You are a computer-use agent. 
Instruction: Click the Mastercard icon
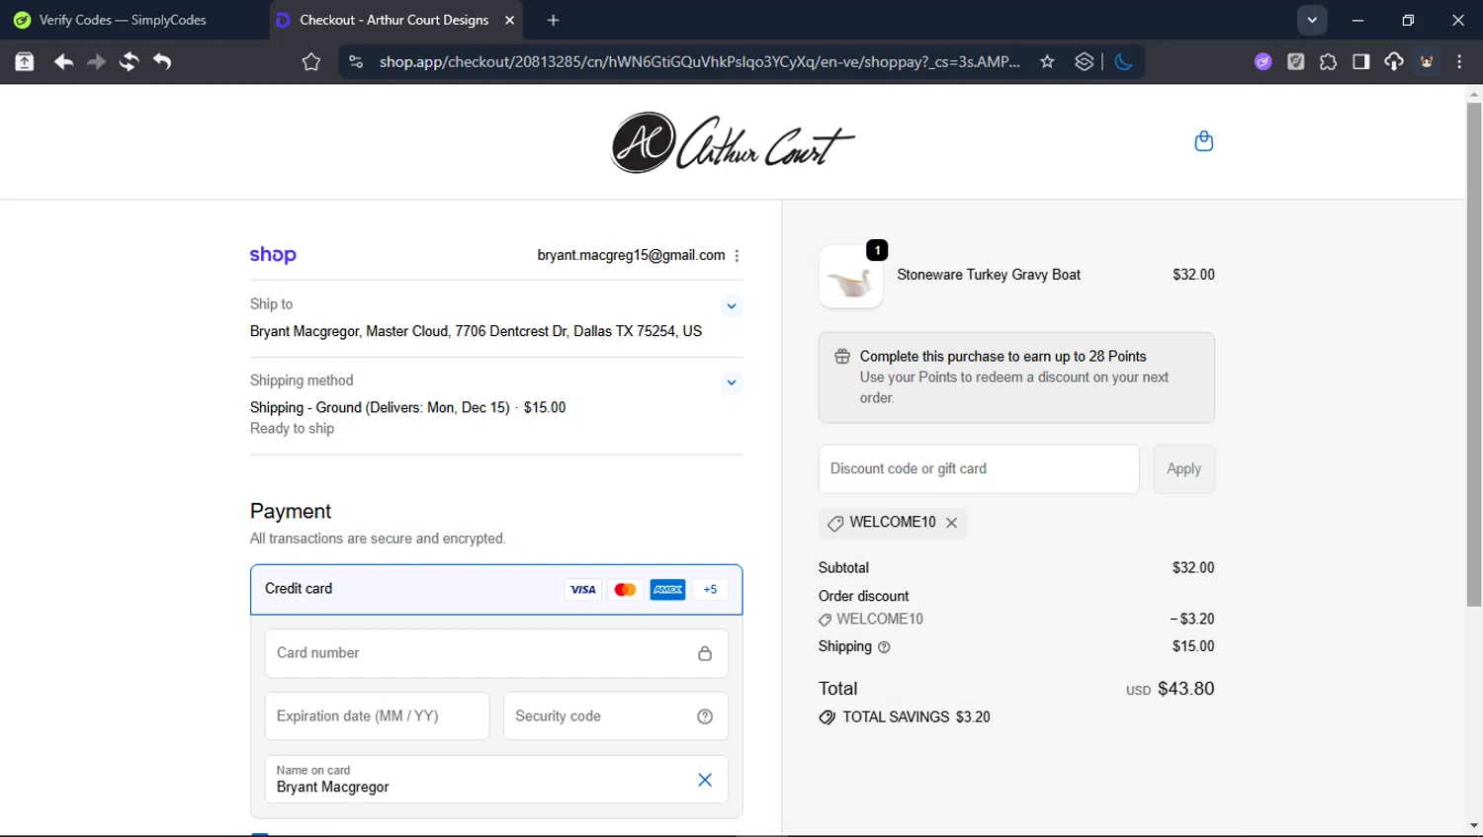coord(625,590)
